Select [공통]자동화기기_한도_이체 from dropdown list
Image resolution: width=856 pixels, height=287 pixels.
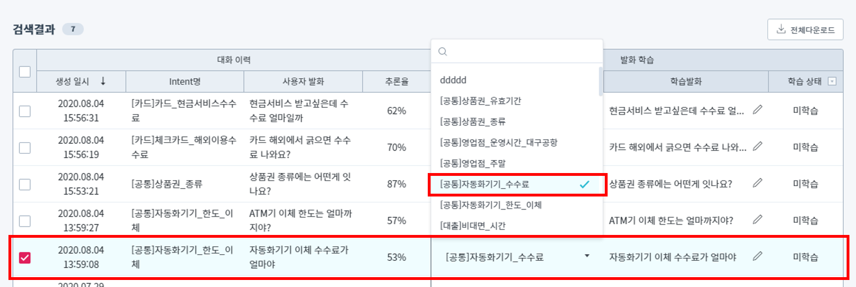[491, 205]
